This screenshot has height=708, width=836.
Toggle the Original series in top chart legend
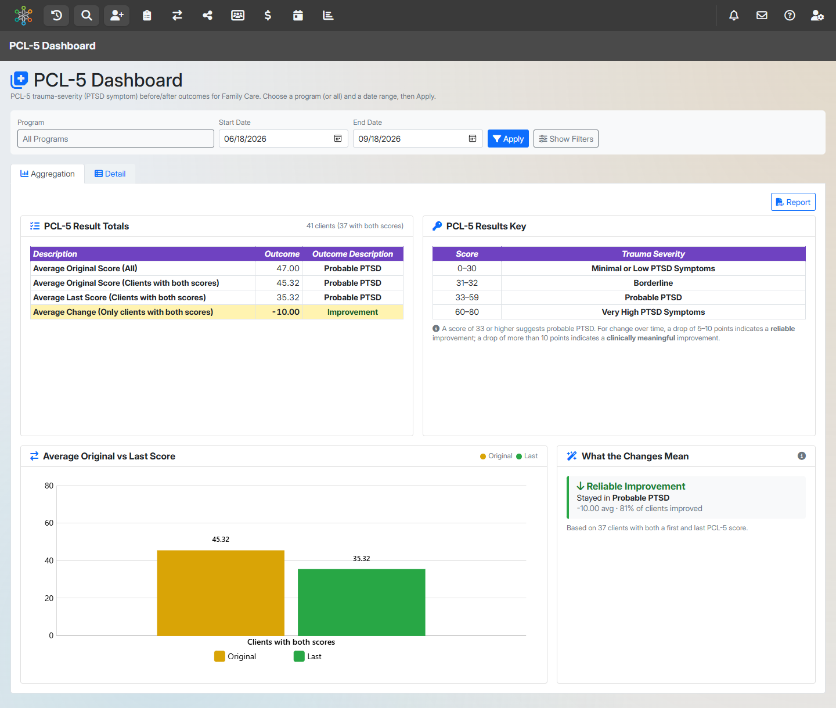[496, 456]
